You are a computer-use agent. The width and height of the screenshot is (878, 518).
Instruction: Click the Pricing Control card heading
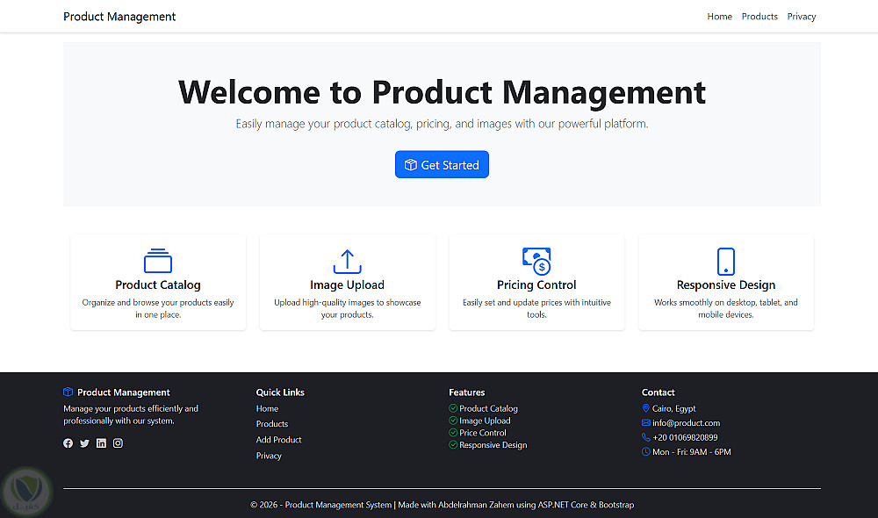pos(536,285)
